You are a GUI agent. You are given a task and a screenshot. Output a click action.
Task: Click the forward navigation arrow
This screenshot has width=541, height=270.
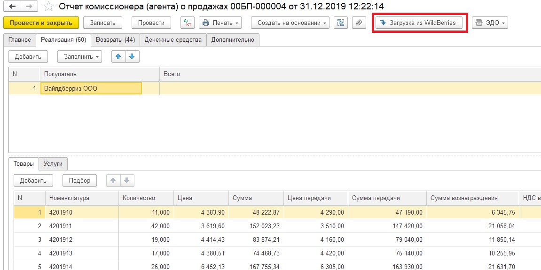[29, 7]
